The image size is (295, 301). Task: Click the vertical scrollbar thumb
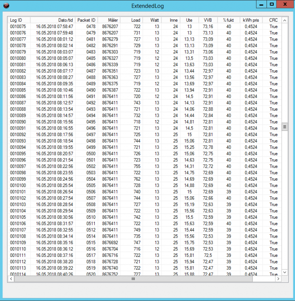(285, 126)
